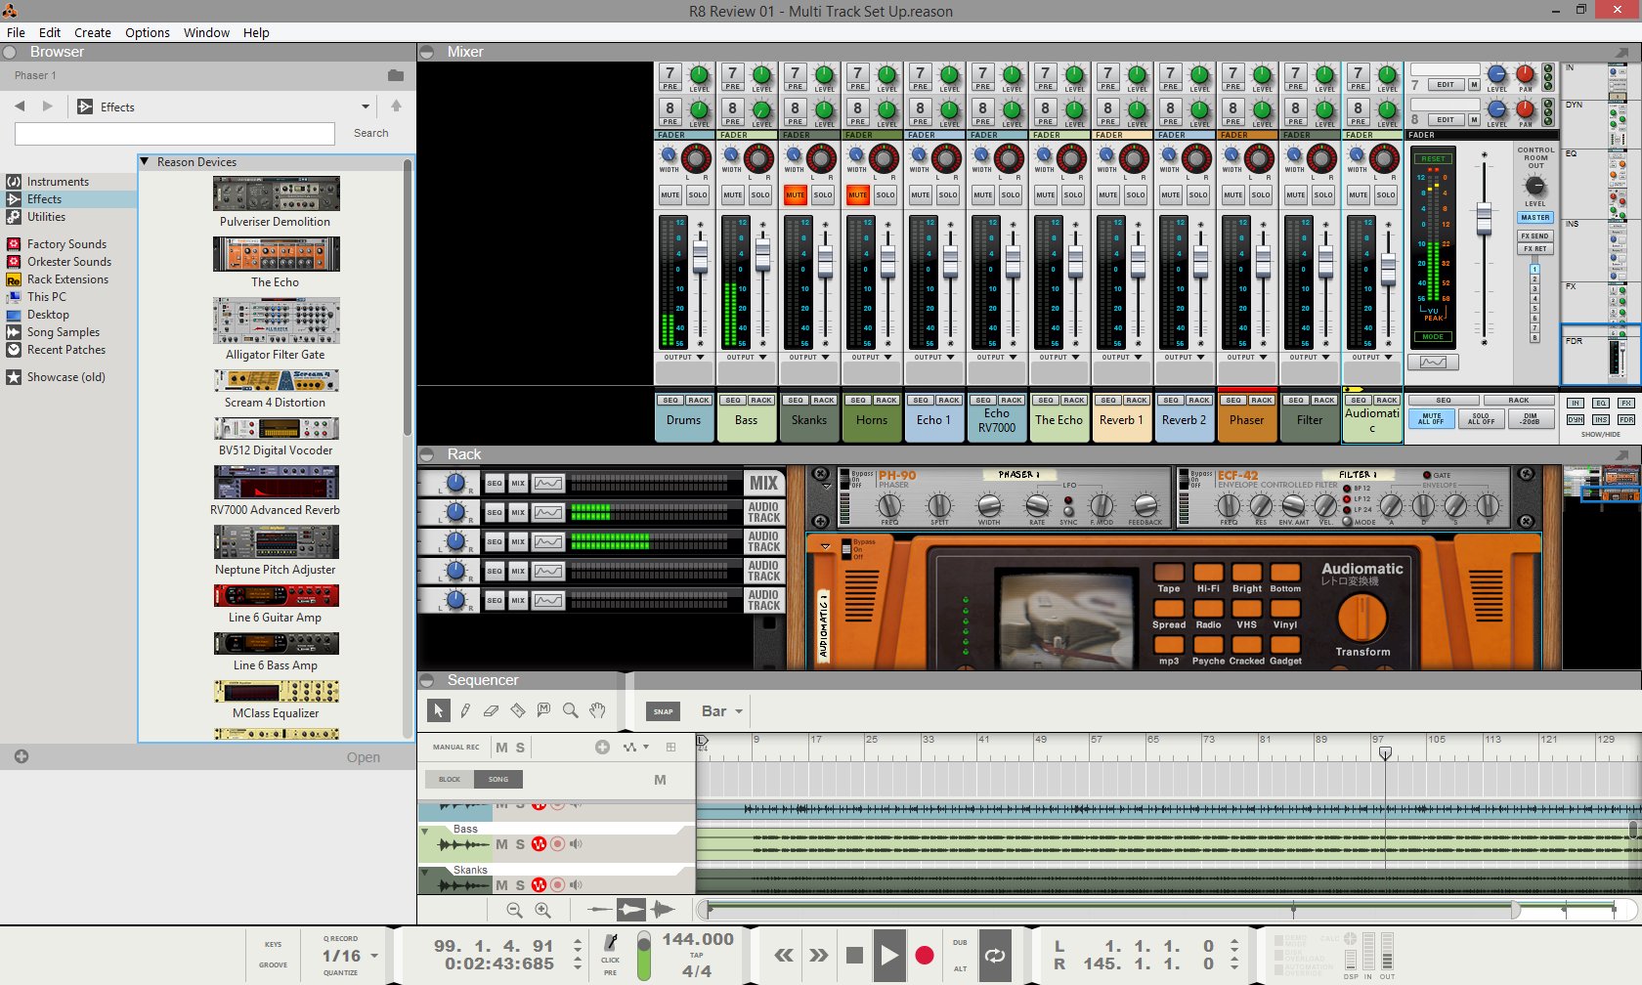Open the Window menu
Screen dimensions: 1642x985
point(206,32)
